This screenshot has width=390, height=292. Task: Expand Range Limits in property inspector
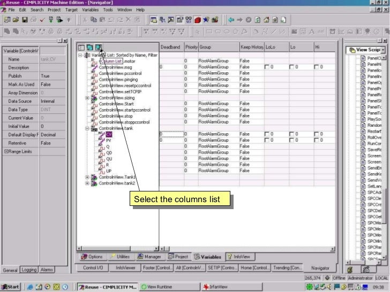coord(6,151)
